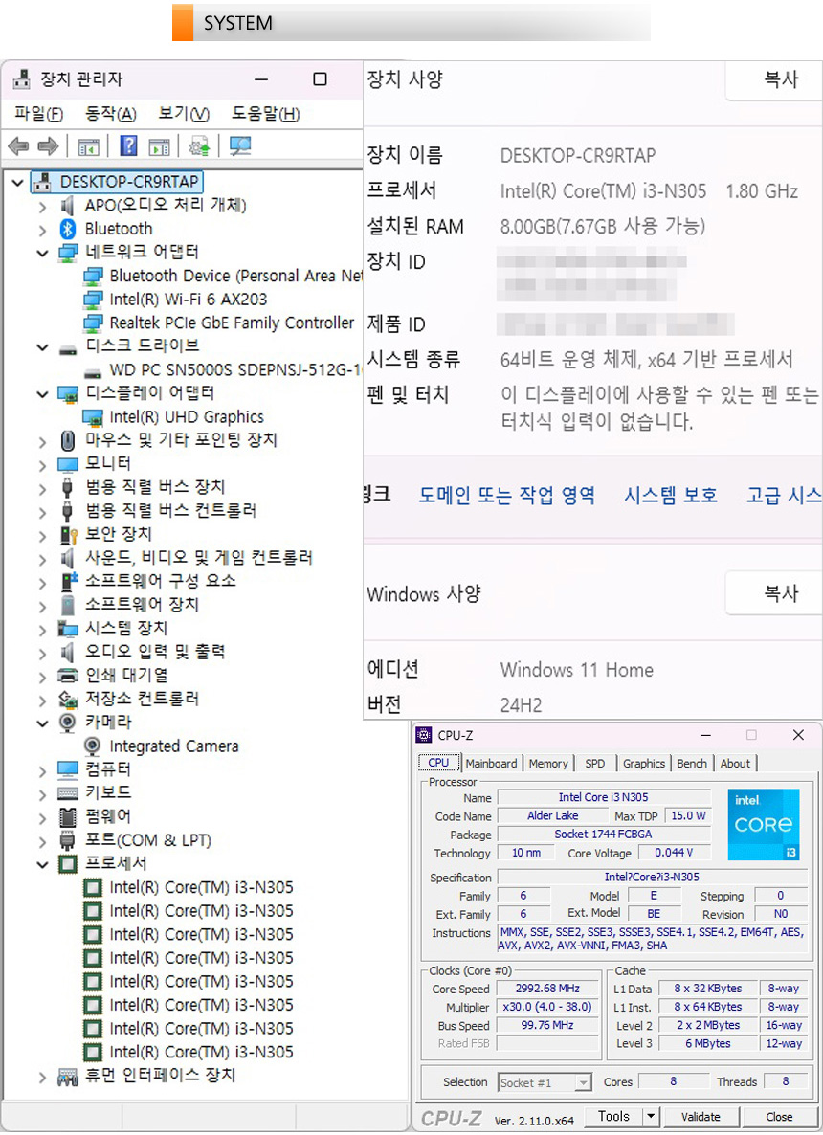Open the 동작(A) menu

tap(110, 114)
